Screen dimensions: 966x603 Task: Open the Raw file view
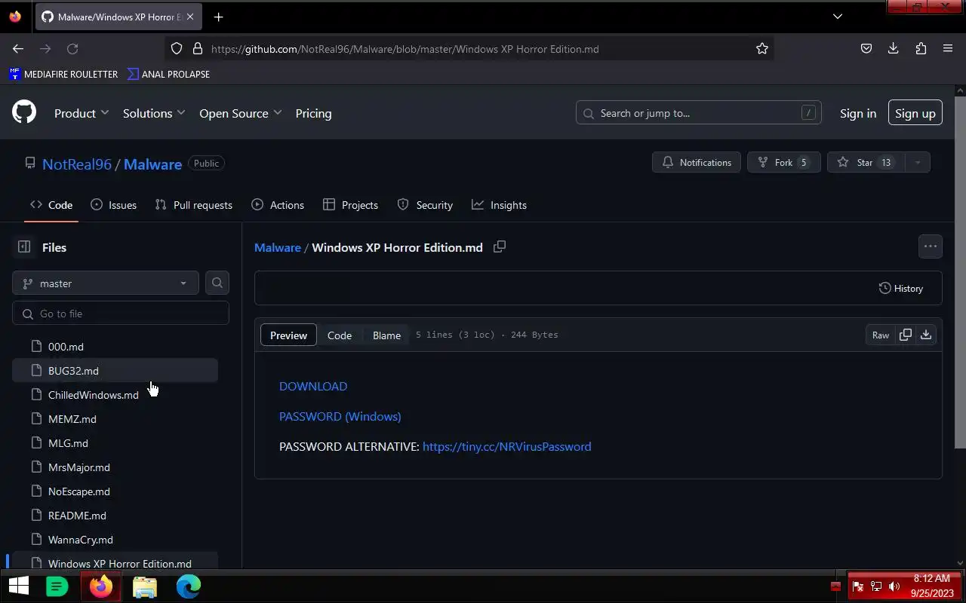point(881,335)
